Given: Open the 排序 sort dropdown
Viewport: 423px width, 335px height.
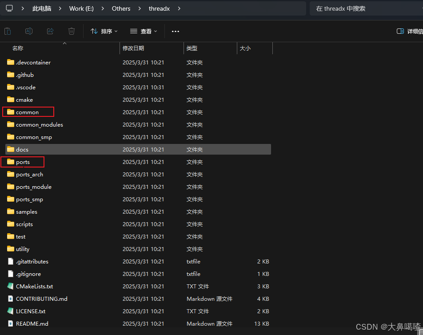Looking at the screenshot, I should click(x=104, y=31).
